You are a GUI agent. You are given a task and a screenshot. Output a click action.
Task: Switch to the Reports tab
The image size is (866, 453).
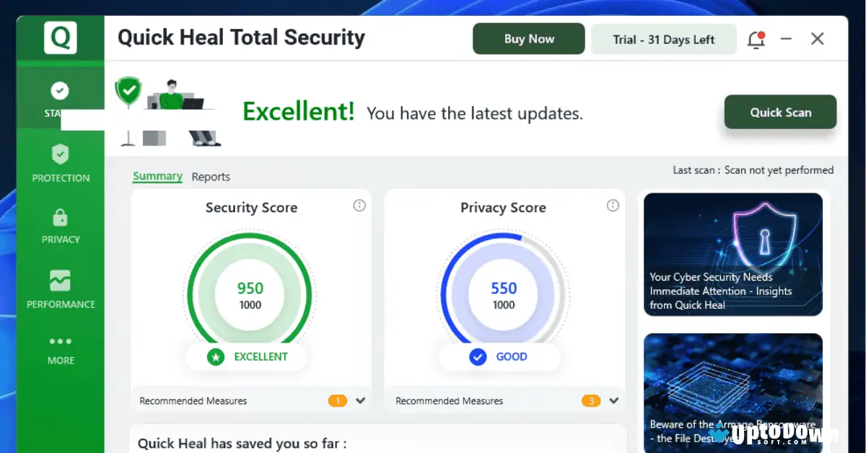click(211, 176)
